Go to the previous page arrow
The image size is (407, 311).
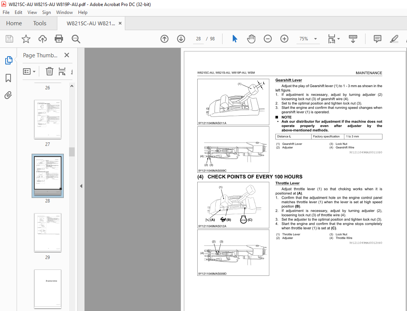tap(164, 39)
